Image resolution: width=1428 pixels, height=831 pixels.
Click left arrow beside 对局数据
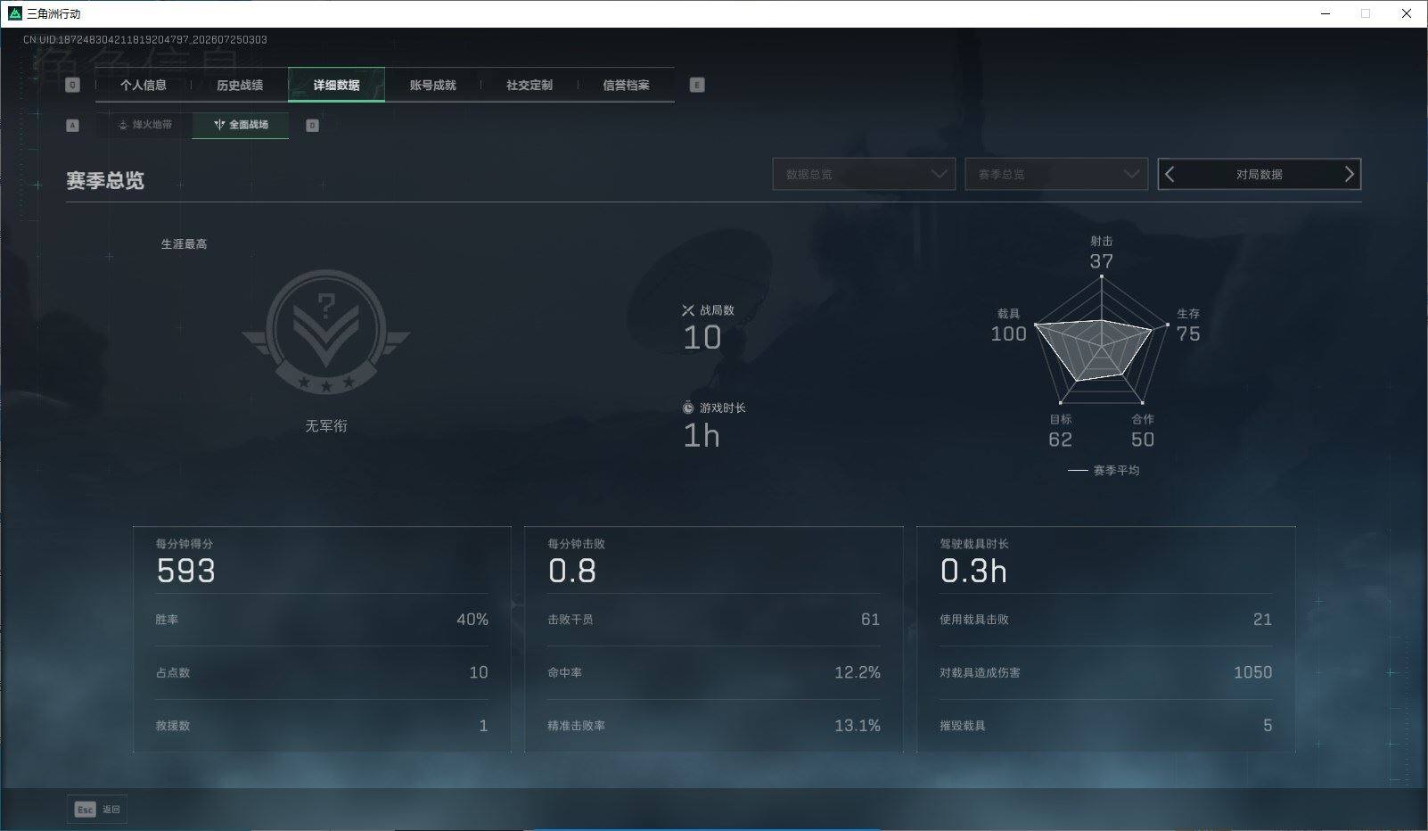point(1170,175)
